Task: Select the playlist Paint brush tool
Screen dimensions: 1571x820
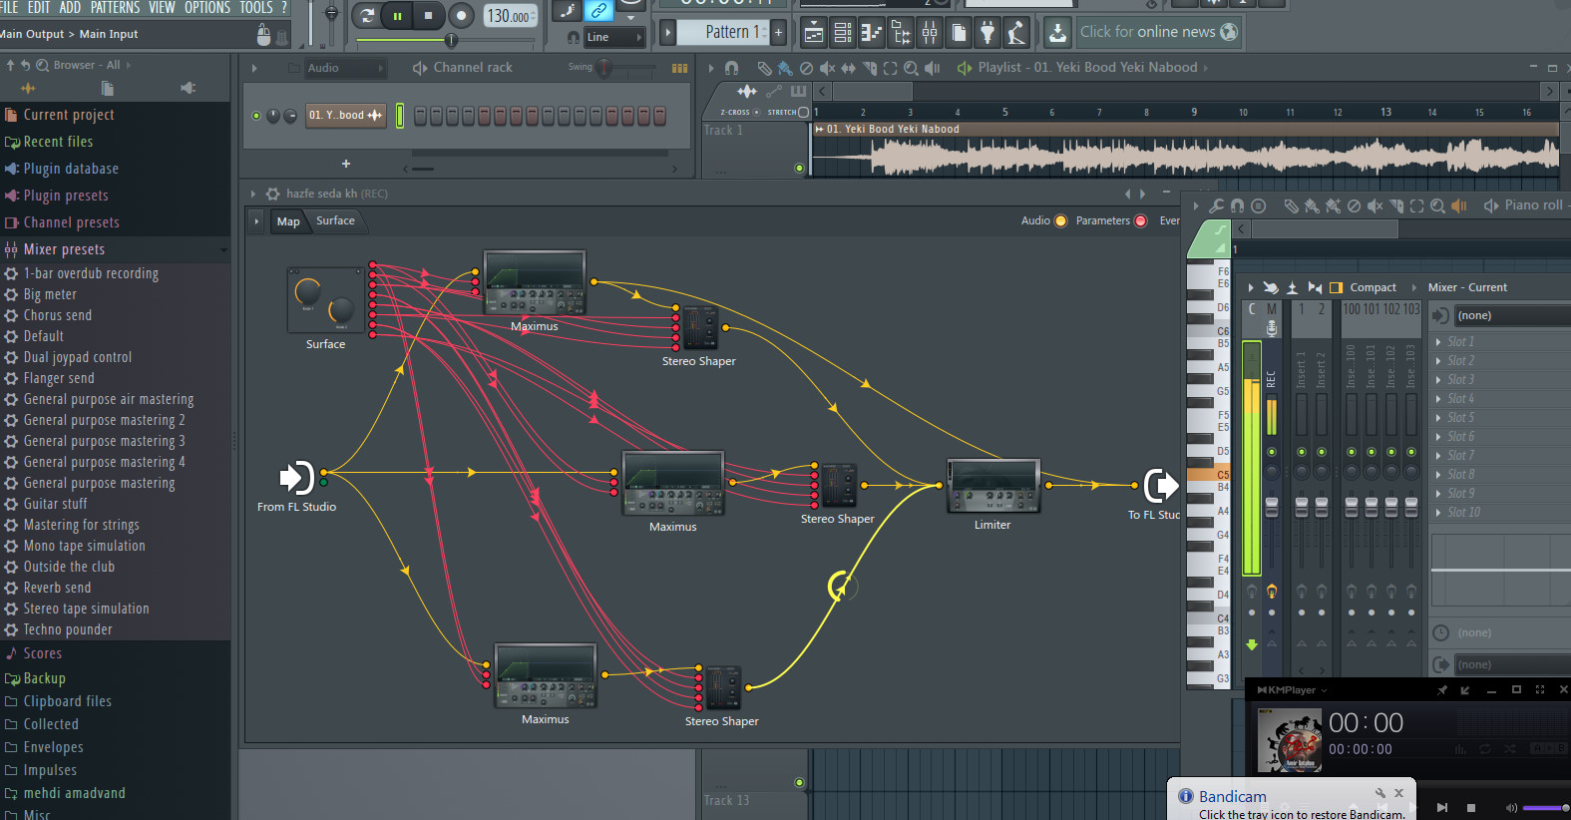Action: pos(785,68)
